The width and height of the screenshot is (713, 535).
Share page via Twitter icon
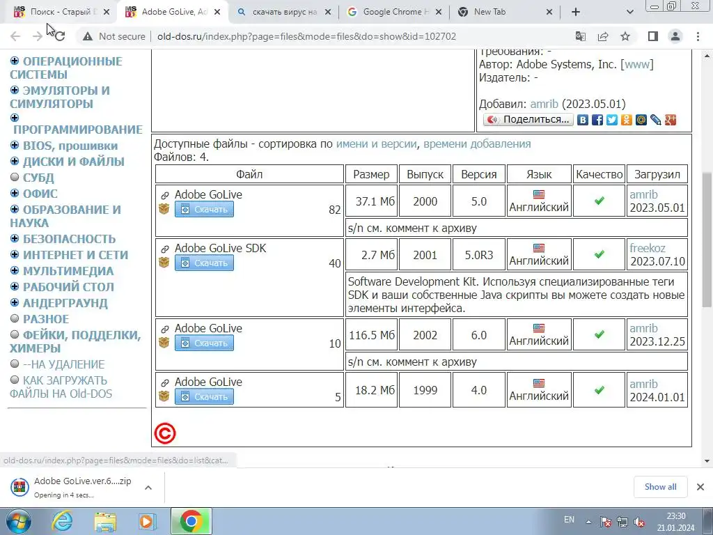coord(612,120)
